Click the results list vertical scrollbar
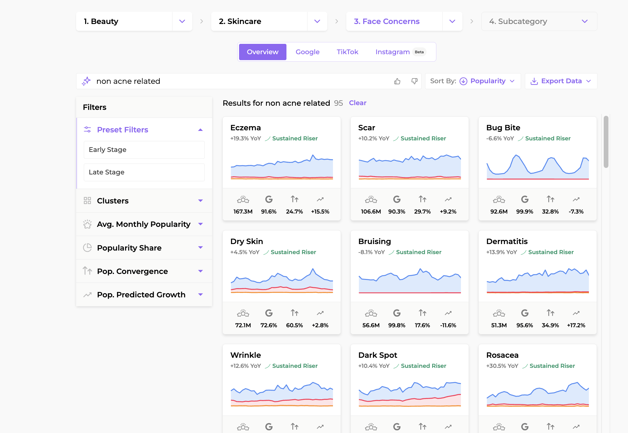628x433 pixels. (x=606, y=142)
